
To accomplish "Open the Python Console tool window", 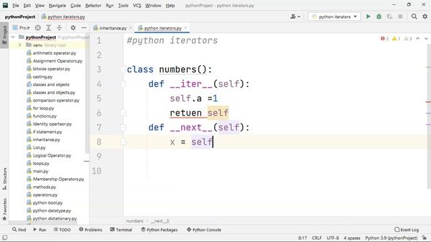I will [x=203, y=230].
